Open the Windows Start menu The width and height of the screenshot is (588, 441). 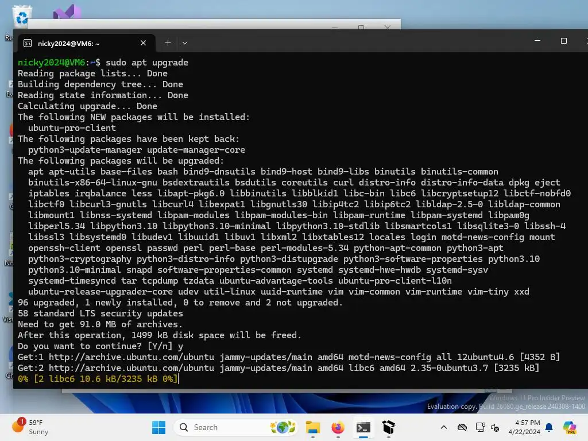click(158, 427)
